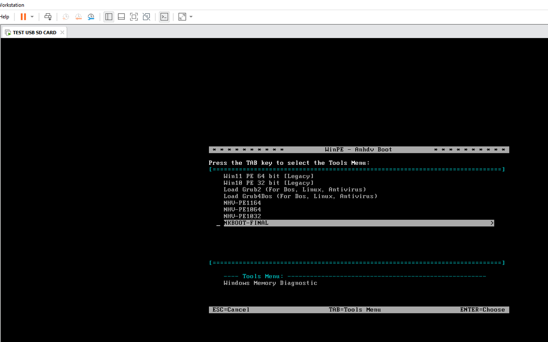This screenshot has width=548, height=342.
Task: Toggle the library sidebar view
Action: [x=109, y=17]
